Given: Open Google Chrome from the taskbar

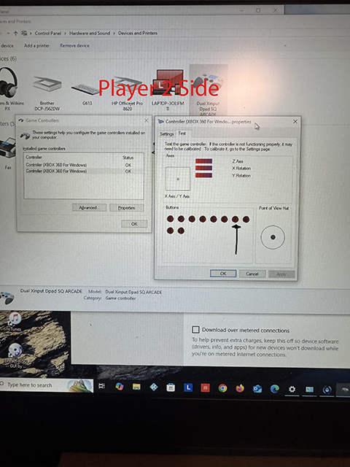Looking at the screenshot, I should tap(222, 388).
